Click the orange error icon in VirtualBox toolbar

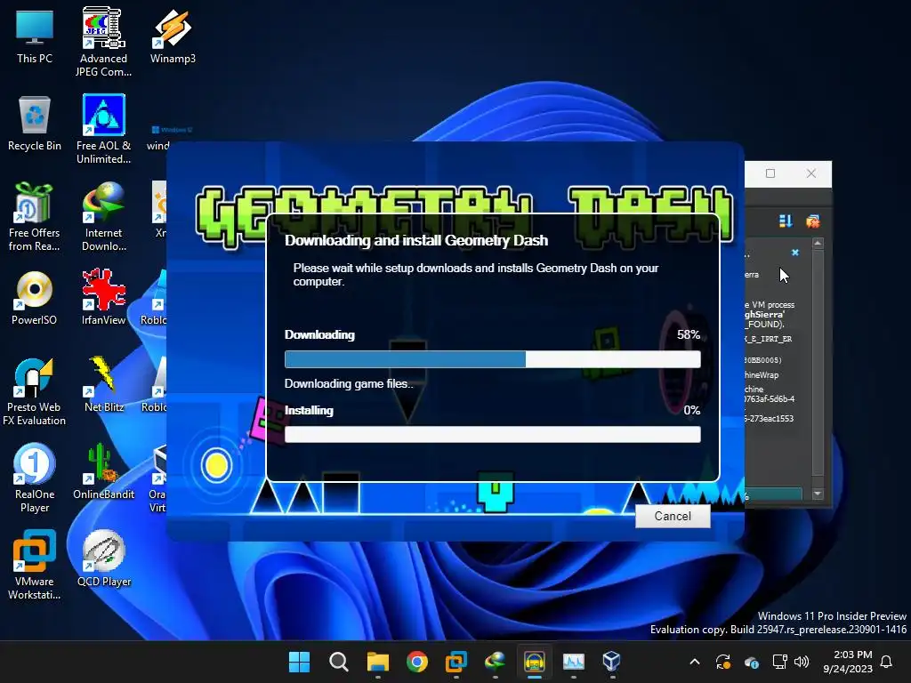pos(813,221)
